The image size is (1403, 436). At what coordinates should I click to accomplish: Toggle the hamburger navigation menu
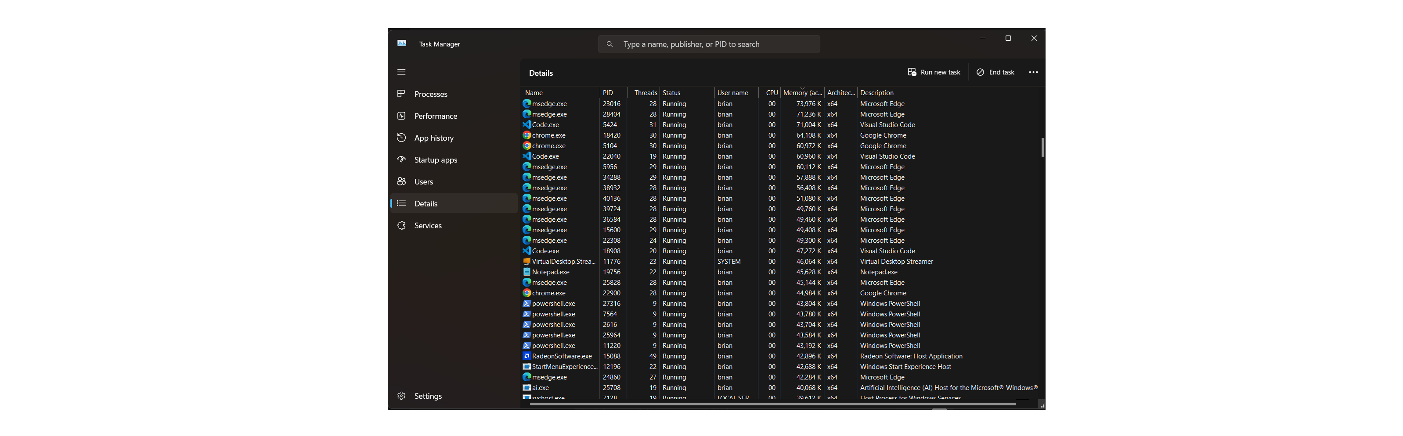(x=401, y=72)
